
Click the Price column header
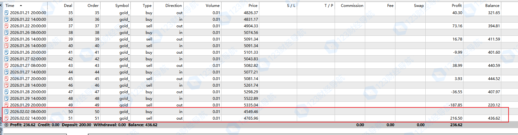pos(253,6)
